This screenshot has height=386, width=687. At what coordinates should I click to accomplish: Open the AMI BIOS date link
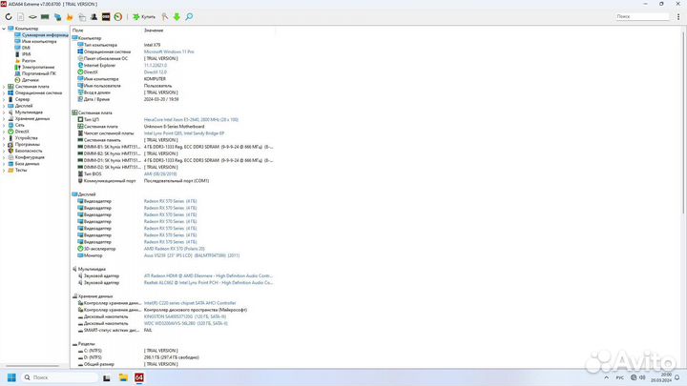(x=160, y=173)
